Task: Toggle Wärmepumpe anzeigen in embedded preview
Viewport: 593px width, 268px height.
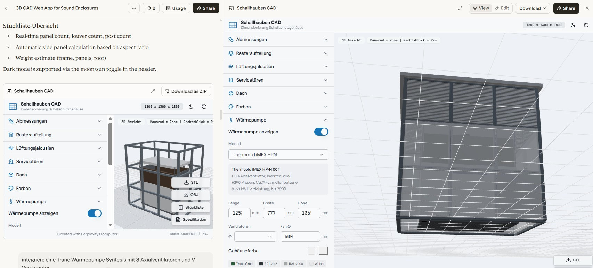Action: click(x=95, y=213)
